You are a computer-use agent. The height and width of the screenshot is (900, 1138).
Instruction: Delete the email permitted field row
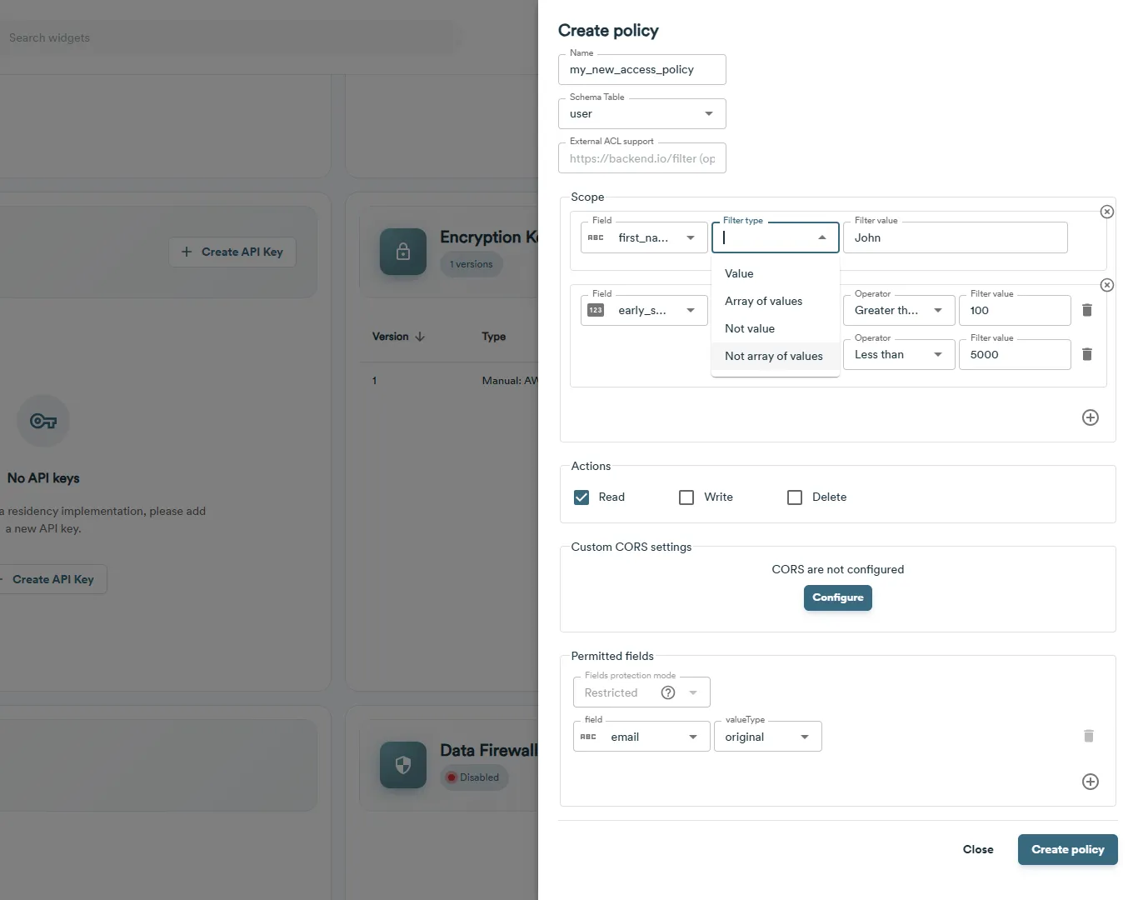pyautogui.click(x=1088, y=736)
